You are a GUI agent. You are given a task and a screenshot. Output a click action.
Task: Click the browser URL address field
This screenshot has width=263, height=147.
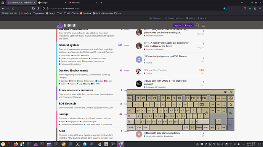tap(134, 8)
